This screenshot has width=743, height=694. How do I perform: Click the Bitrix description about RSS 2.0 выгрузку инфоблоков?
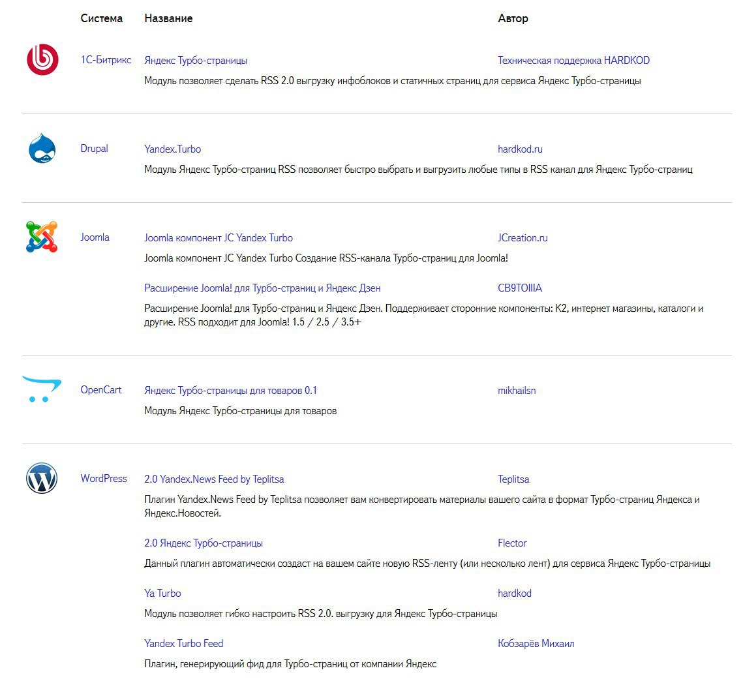click(x=392, y=80)
